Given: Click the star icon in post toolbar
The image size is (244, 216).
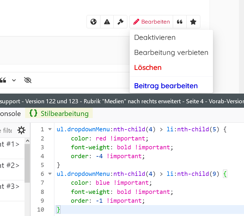Looking at the screenshot, I should 193,22.
